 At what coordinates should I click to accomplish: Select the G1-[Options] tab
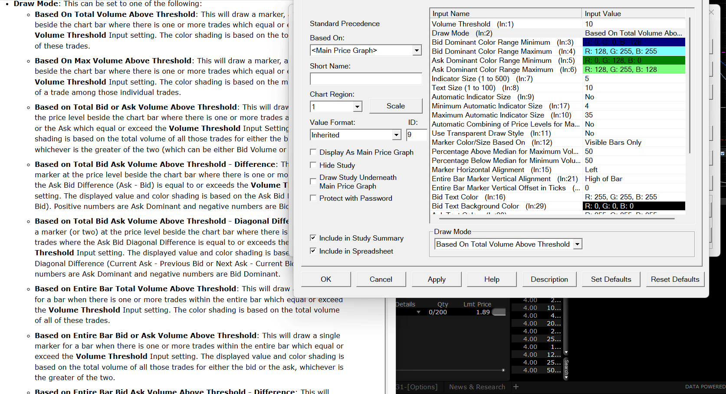point(417,387)
